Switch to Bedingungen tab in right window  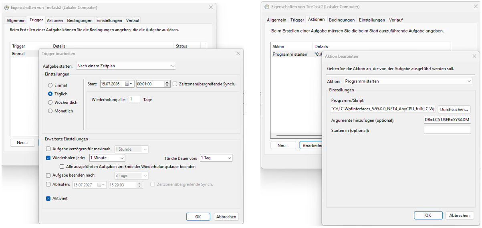[x=341, y=20]
